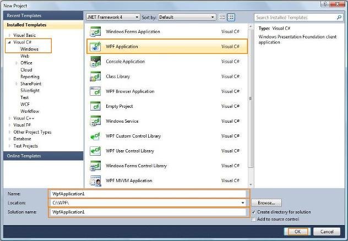Choose the WPF MVVM Application icon
The width and height of the screenshot is (348, 241).
coord(95,180)
